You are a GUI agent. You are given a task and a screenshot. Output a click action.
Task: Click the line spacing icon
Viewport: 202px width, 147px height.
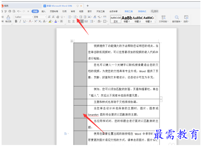coord(91,21)
